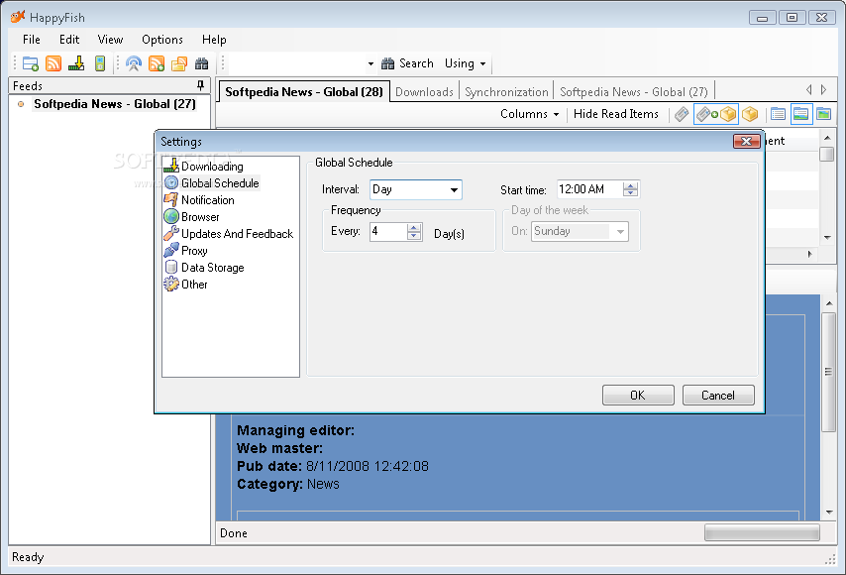Click Hide Read Items button
Image resolution: width=846 pixels, height=575 pixels.
[616, 114]
